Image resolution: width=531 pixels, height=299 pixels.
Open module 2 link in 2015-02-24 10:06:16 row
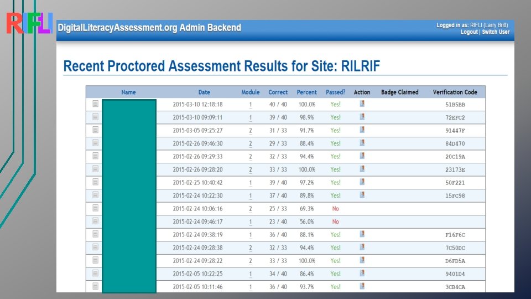pos(251,209)
